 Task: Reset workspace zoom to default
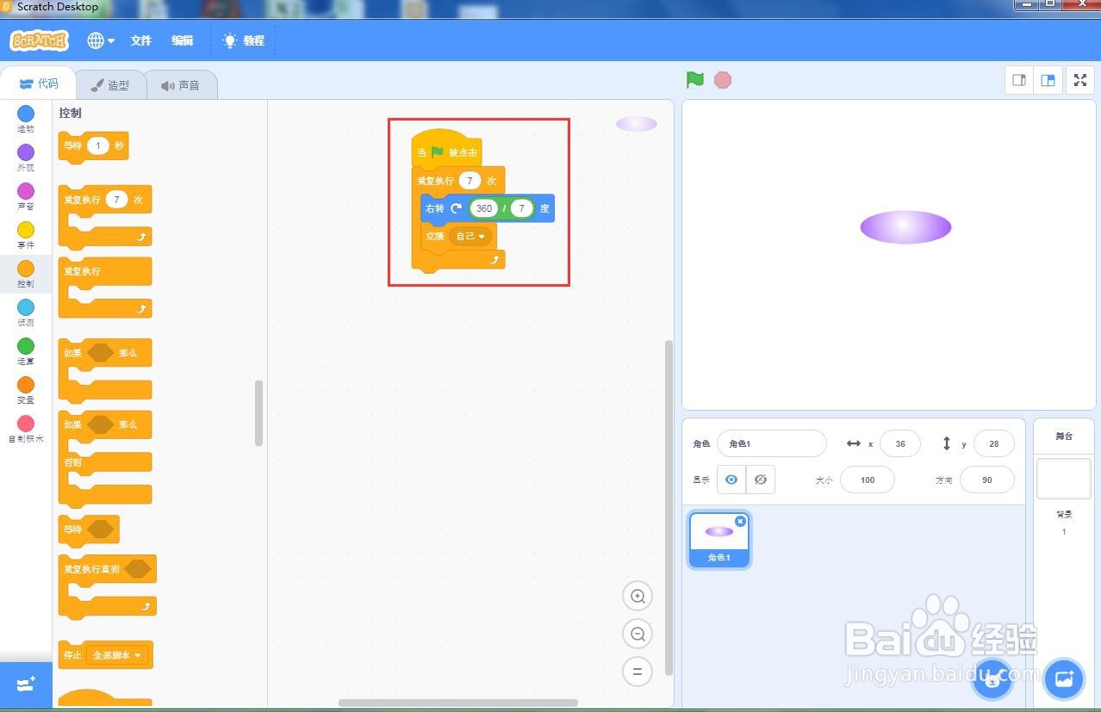click(638, 672)
